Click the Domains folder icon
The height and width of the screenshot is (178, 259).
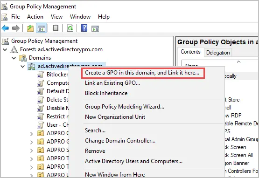tap(23, 58)
